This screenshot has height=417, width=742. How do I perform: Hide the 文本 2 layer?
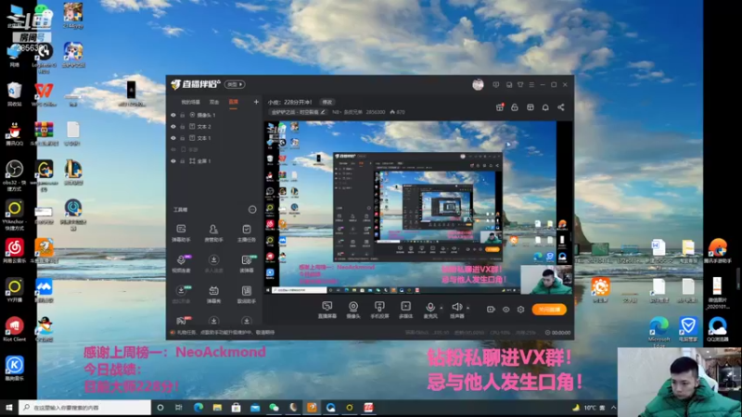173,126
